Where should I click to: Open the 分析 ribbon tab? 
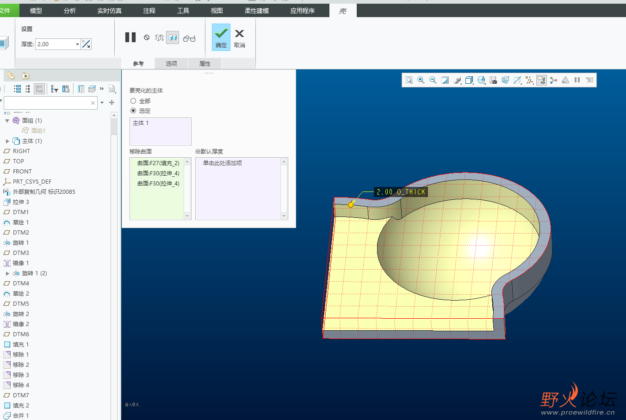pyautogui.click(x=70, y=11)
